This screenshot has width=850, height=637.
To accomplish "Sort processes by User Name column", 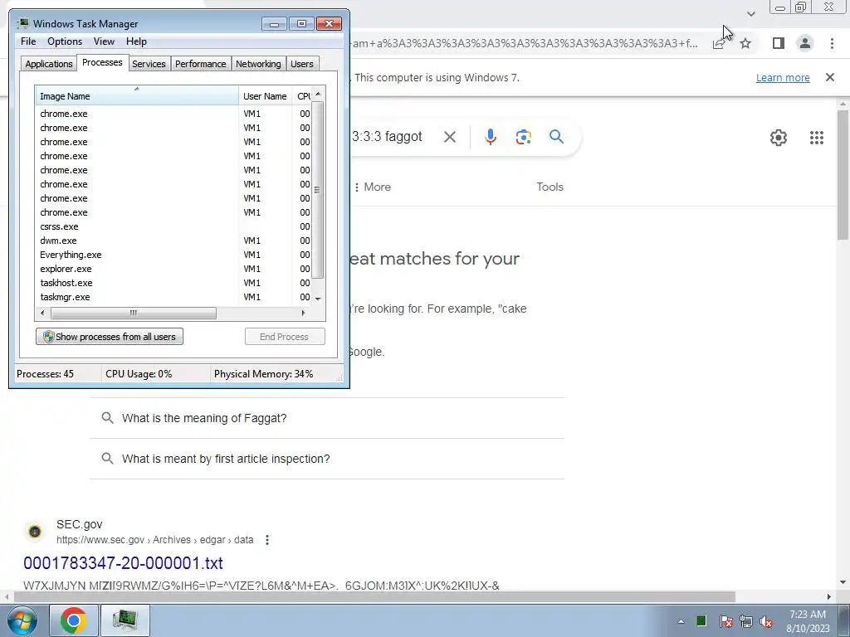I will tap(265, 96).
